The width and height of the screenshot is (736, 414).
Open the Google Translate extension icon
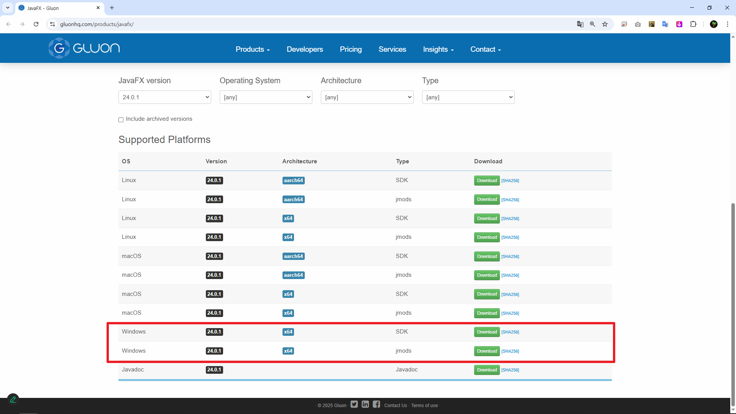tap(665, 24)
